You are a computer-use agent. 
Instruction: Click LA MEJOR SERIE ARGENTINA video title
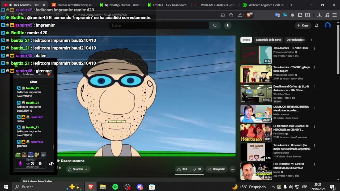[291, 108]
